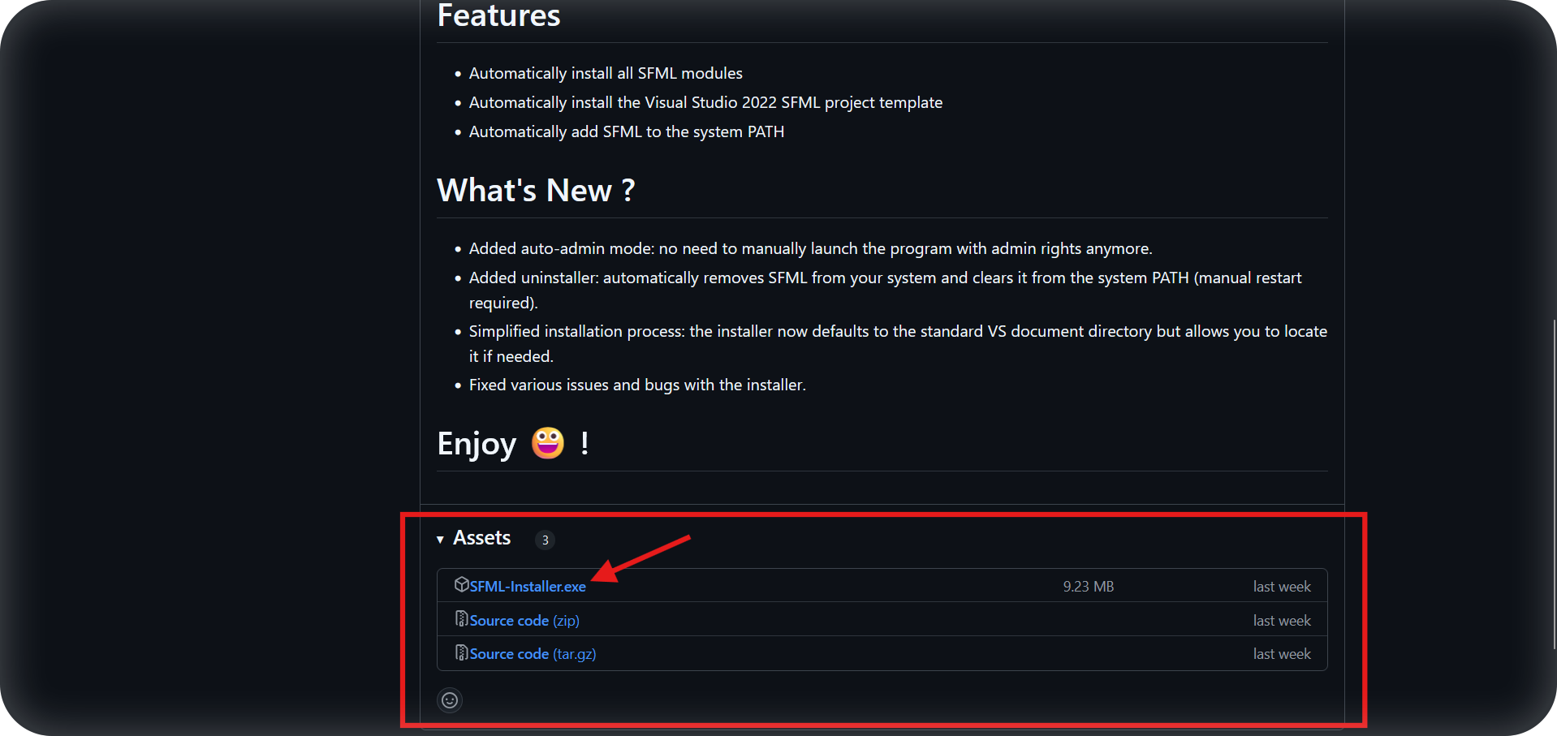
Task: Click the 'Added uninstaller' bullet
Action: pyautogui.click(x=885, y=290)
